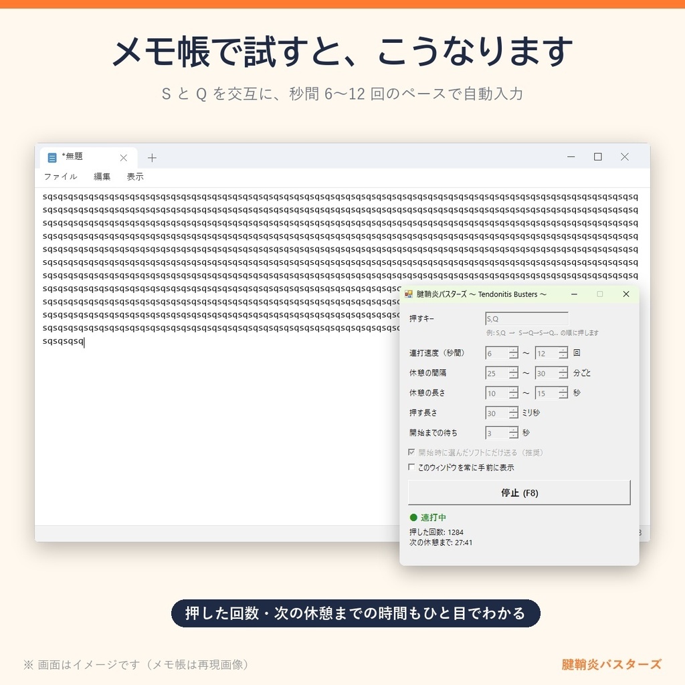Click the 休憩の長さ label
Viewport: 685px width, 685px height.
(x=427, y=393)
